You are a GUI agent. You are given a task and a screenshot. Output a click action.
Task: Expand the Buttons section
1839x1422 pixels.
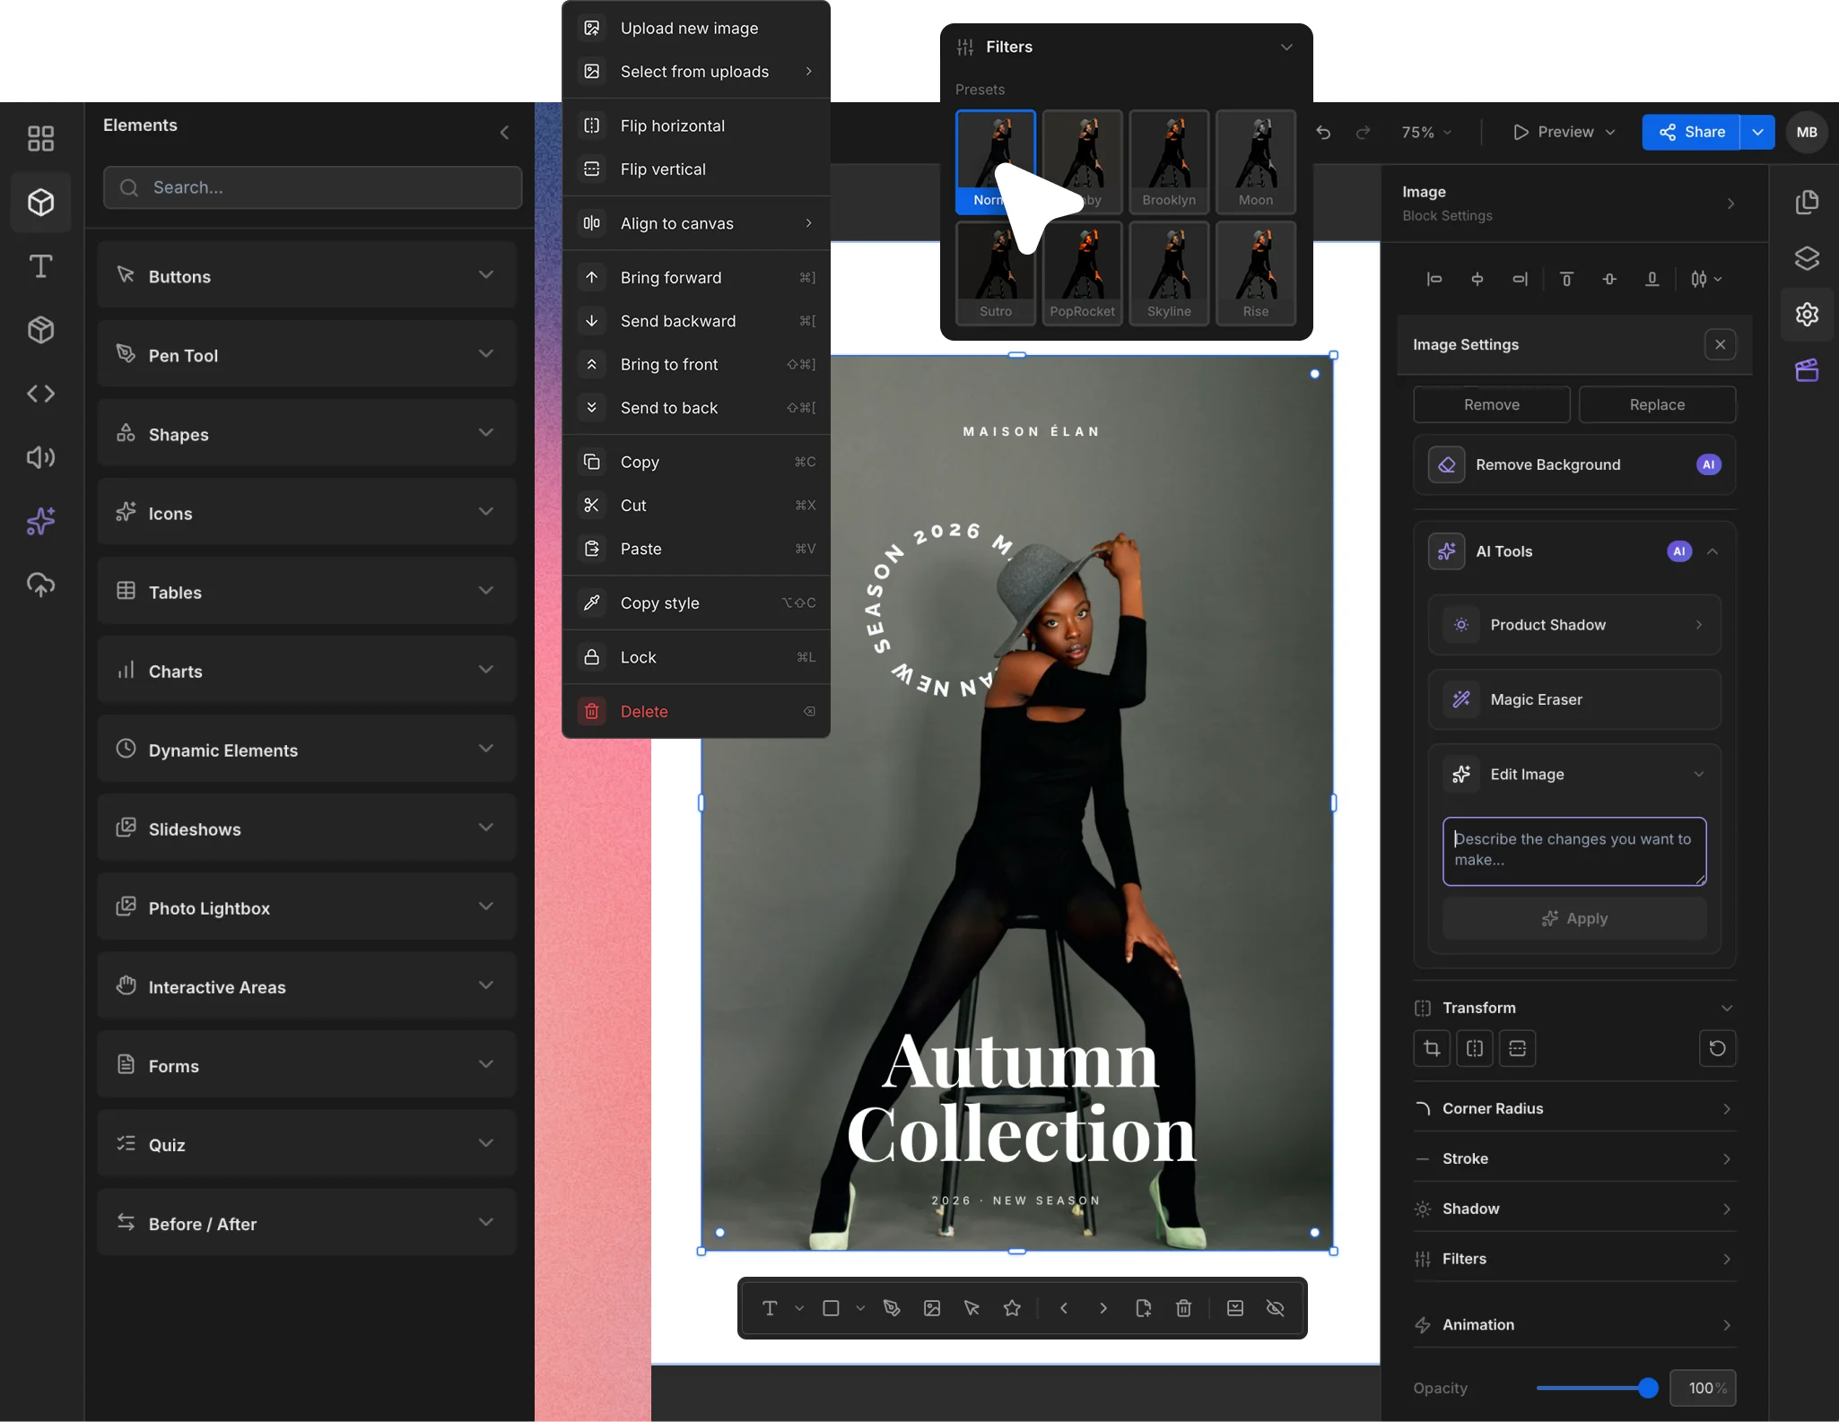[x=306, y=275]
